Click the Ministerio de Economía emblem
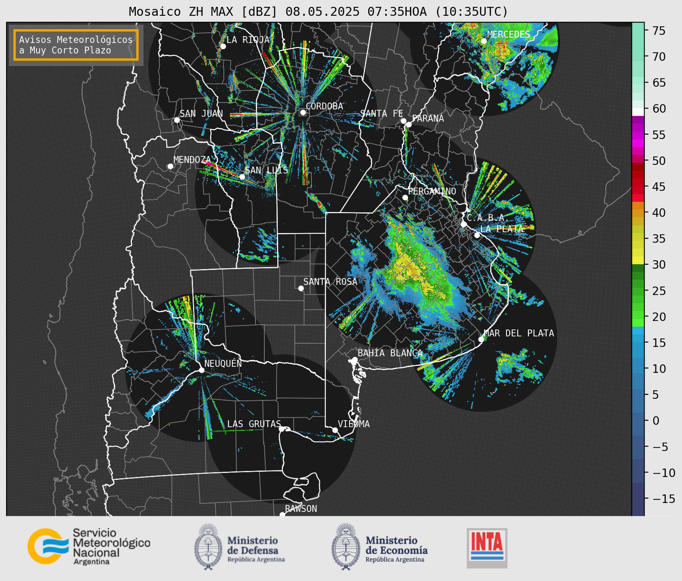 point(346,547)
